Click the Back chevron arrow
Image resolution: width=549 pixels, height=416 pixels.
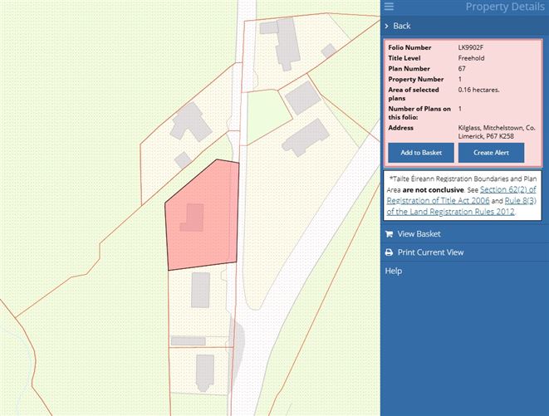[x=387, y=26]
